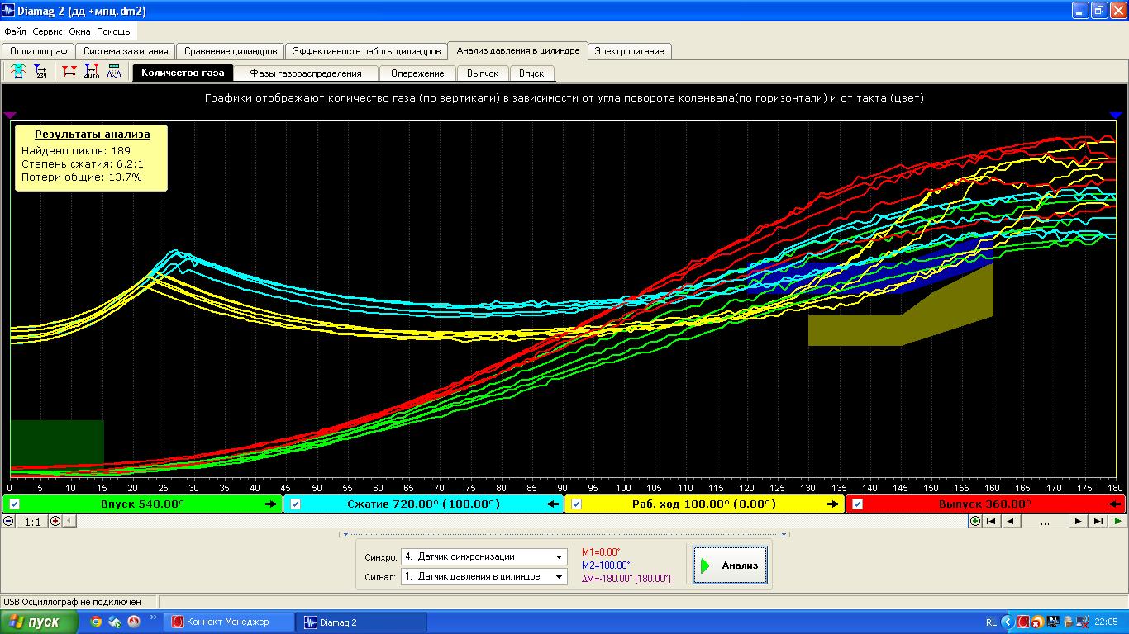
Task: Click the blue triangle marker above graph
Action: pos(1116,116)
